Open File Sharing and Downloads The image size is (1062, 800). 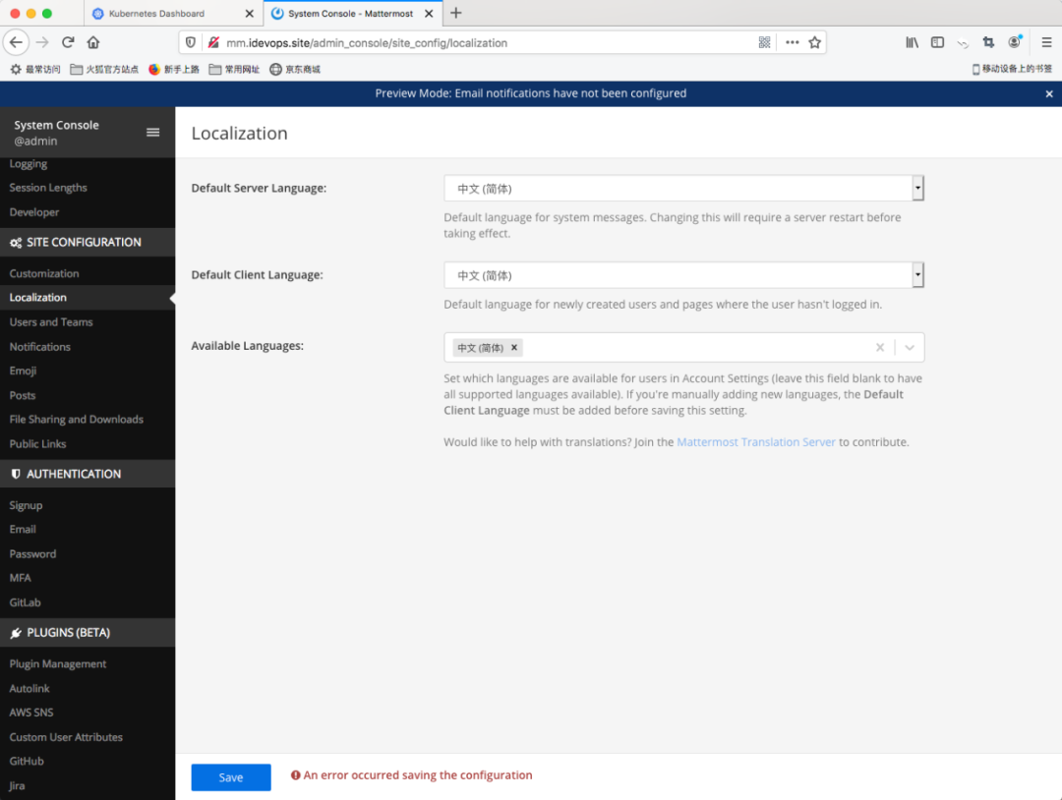77,420
